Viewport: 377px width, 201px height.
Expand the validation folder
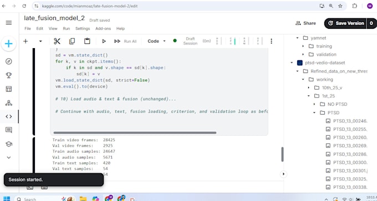[303, 54]
